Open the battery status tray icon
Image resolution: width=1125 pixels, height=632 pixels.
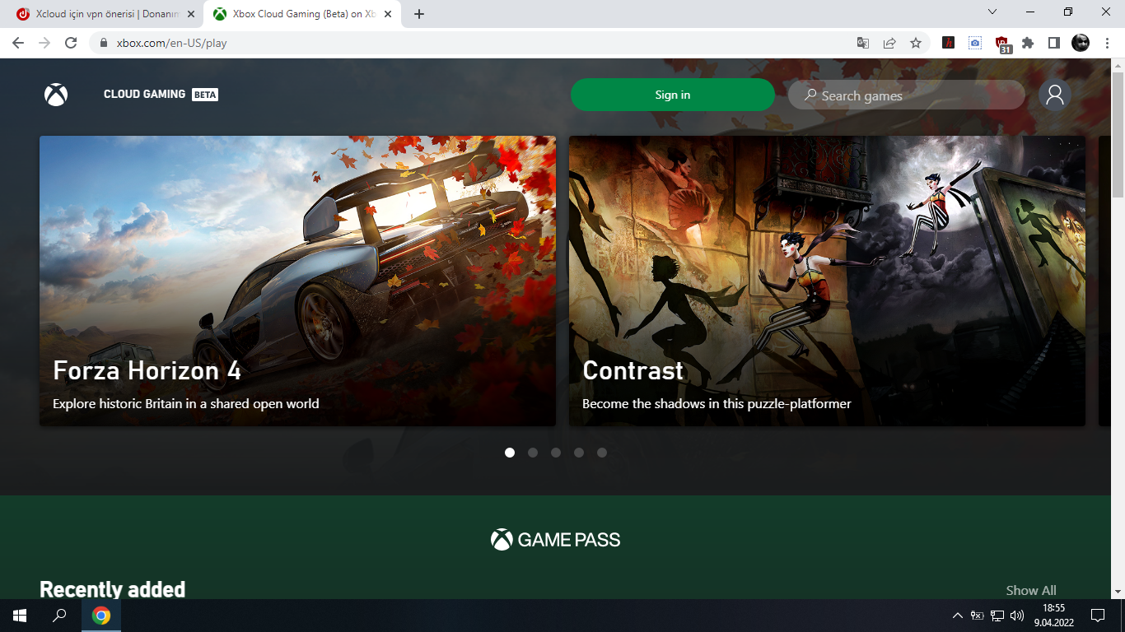[977, 616]
